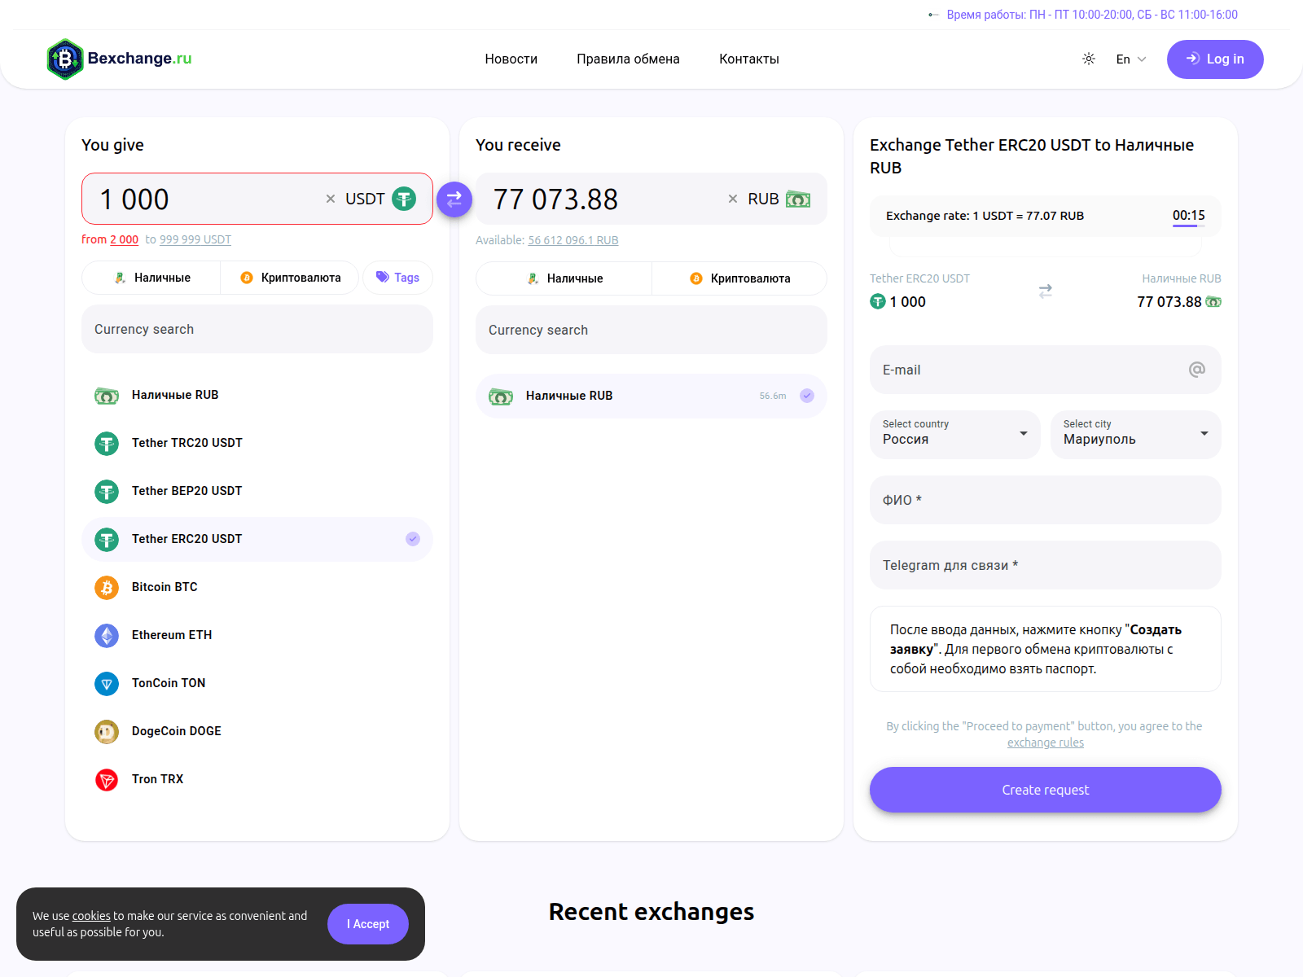Image resolution: width=1303 pixels, height=977 pixels.
Task: Click the Tags label icon
Action: (382, 277)
